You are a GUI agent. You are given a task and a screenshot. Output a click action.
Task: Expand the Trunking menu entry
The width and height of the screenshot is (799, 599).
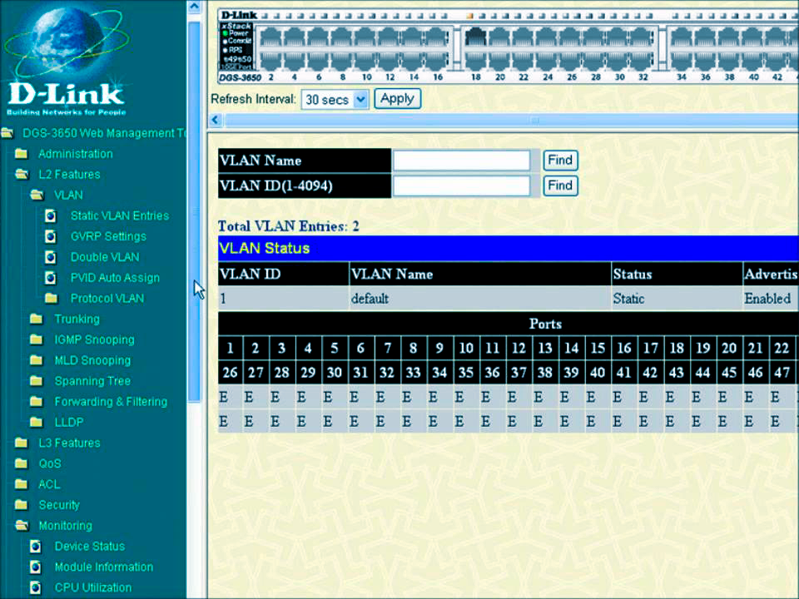(x=77, y=319)
